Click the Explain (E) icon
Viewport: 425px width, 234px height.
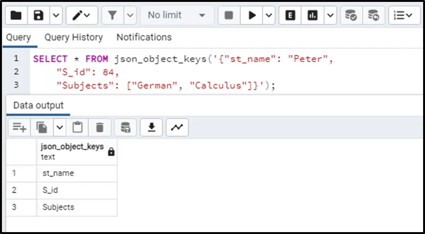[x=290, y=16]
